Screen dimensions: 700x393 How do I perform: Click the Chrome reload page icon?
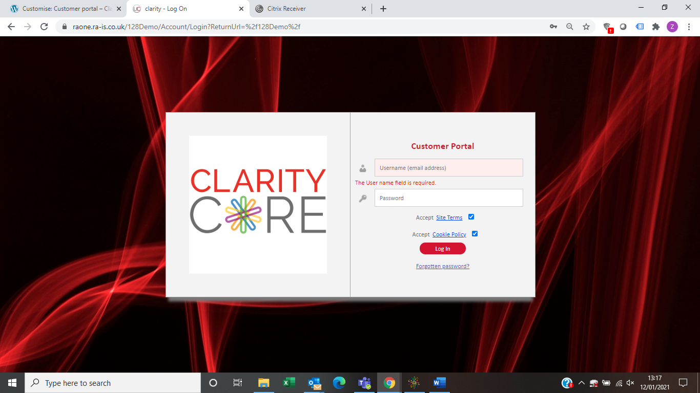click(44, 27)
